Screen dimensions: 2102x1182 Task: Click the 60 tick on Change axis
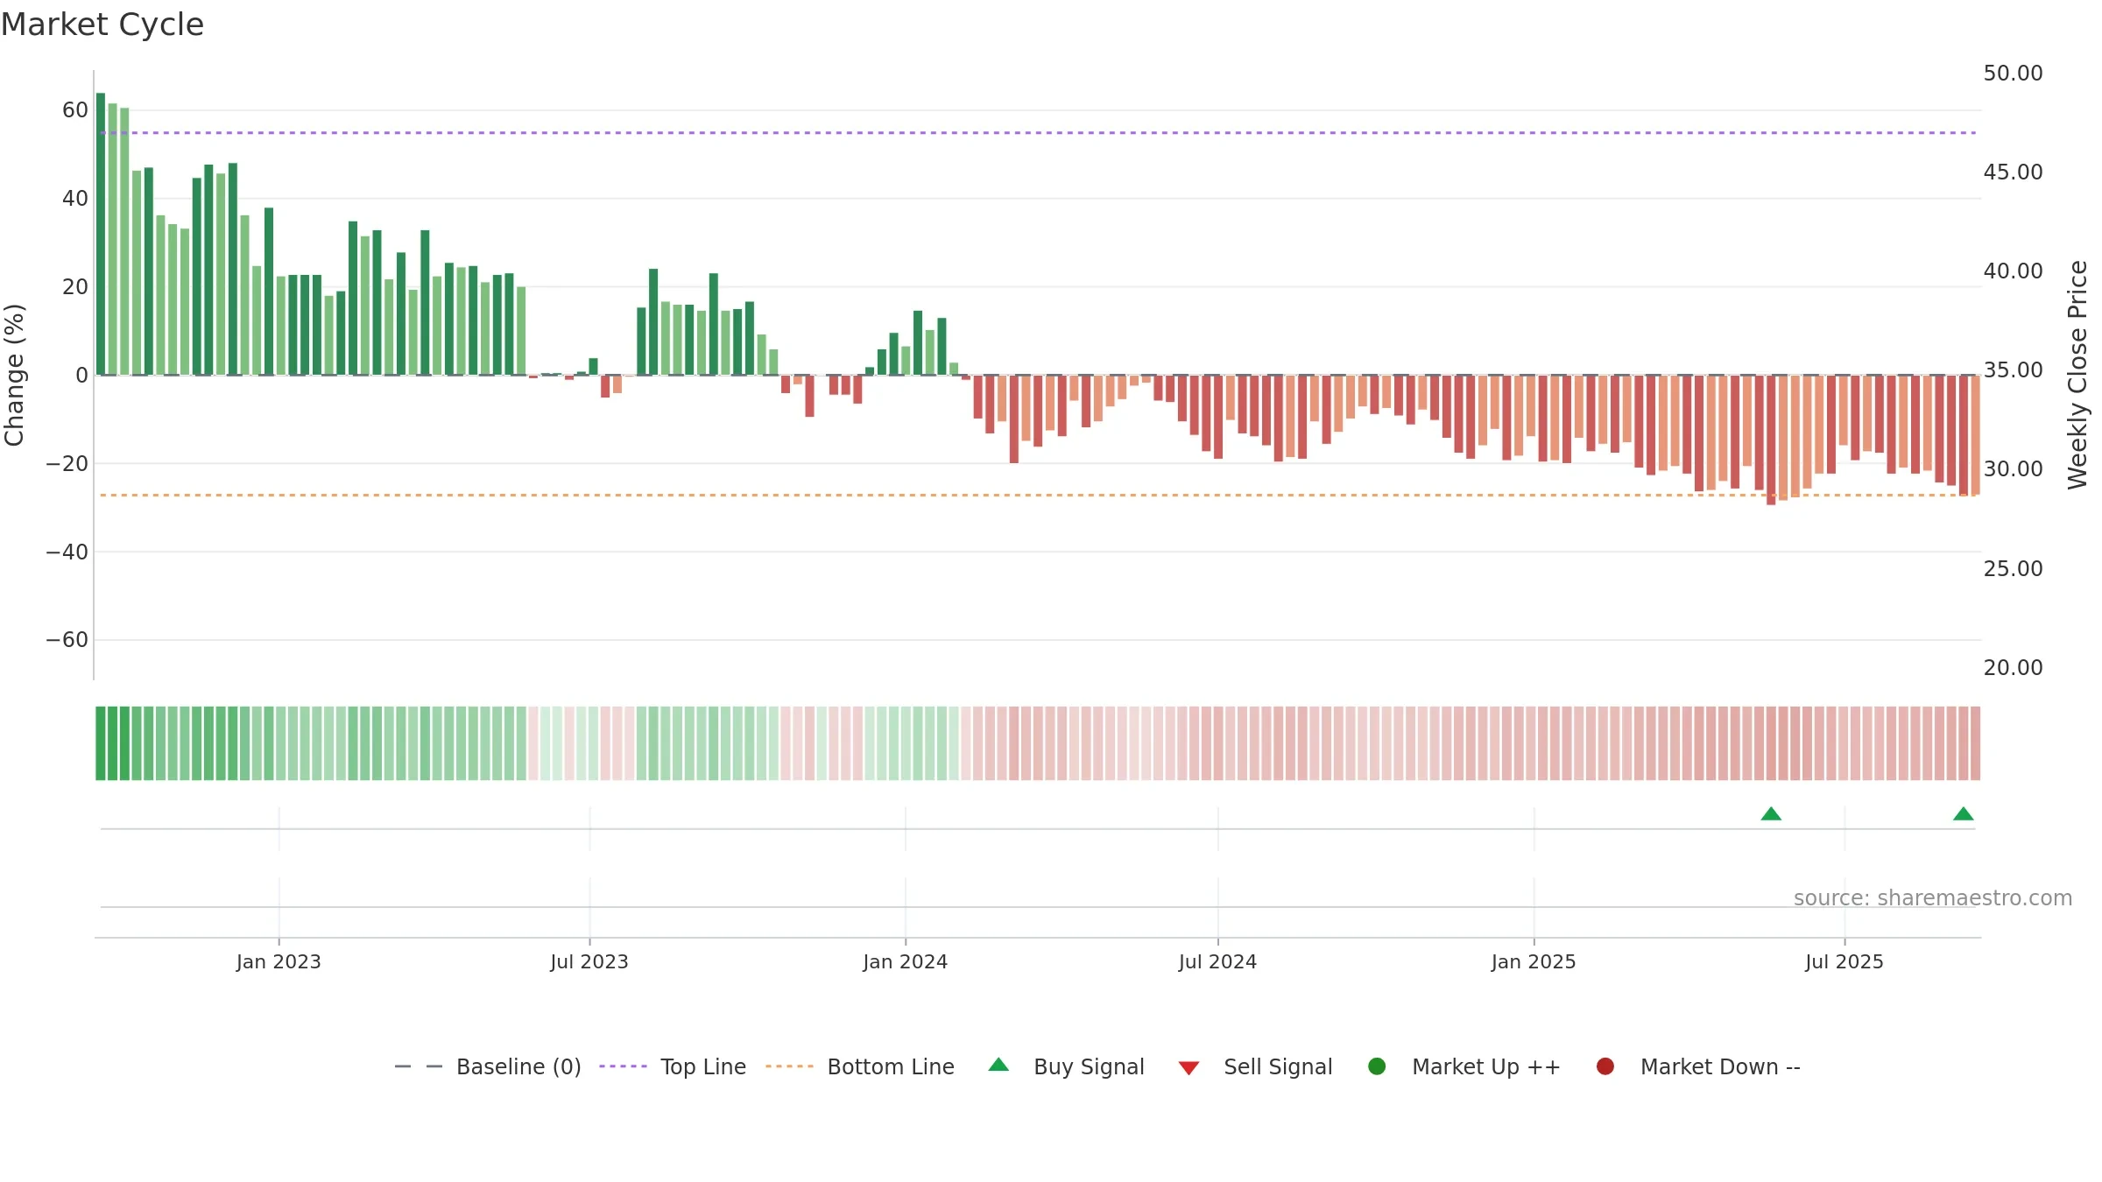[75, 110]
